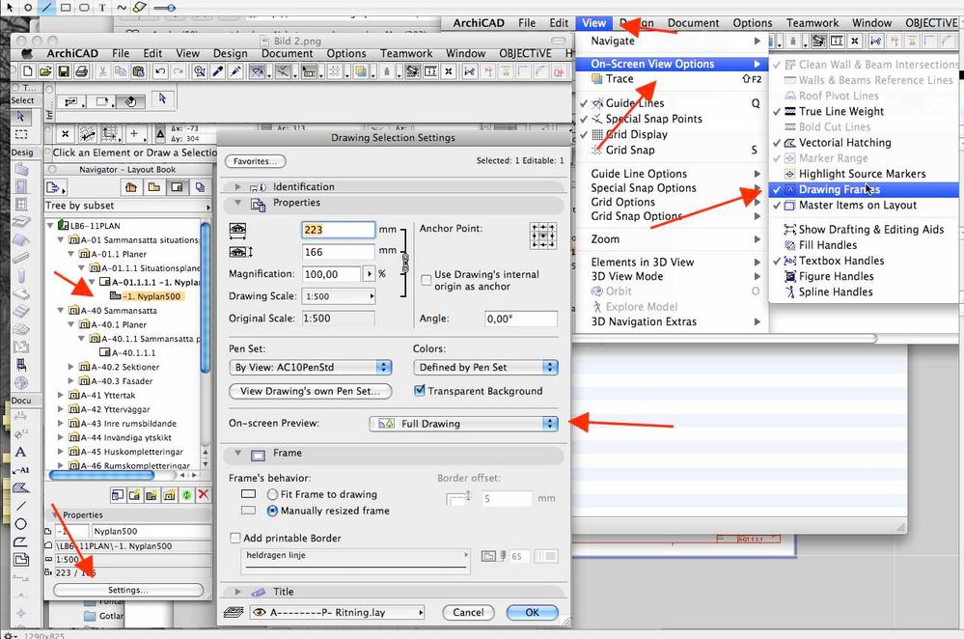The image size is (964, 639).
Task: Expand the A-41 Yttertak tree node
Action: pyautogui.click(x=60, y=396)
